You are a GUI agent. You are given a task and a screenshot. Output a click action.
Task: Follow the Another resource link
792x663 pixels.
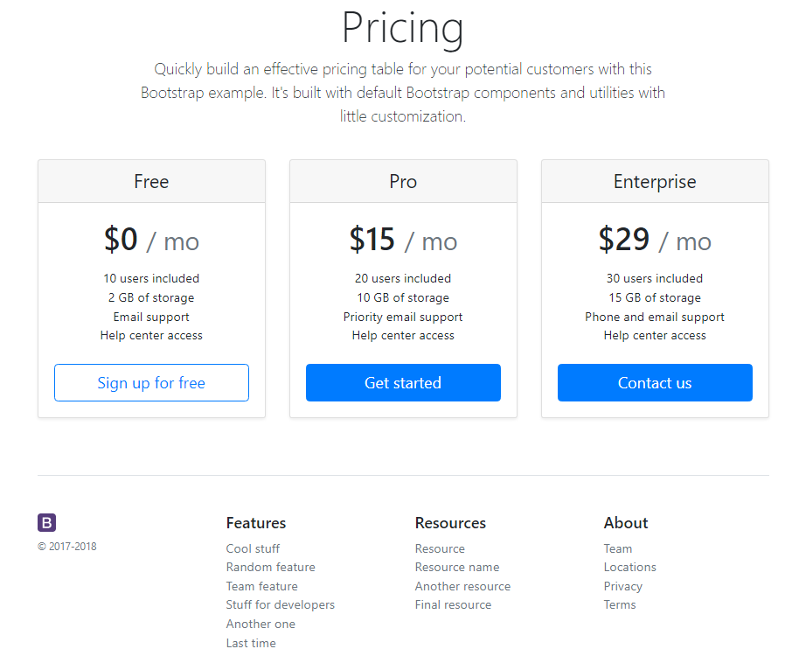[462, 586]
